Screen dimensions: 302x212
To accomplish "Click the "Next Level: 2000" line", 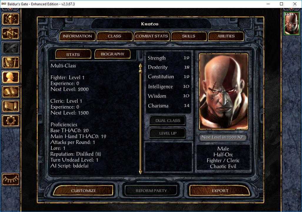I will (x=69, y=89).
